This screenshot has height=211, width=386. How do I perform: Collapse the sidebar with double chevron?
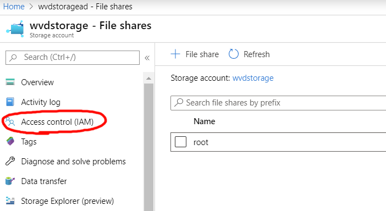pos(147,58)
